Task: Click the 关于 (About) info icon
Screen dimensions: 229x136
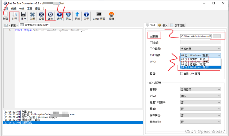Action: (86, 16)
